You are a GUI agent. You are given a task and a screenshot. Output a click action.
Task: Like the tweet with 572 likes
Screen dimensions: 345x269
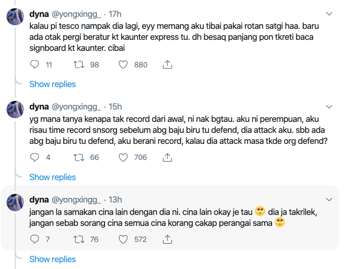[x=123, y=239]
